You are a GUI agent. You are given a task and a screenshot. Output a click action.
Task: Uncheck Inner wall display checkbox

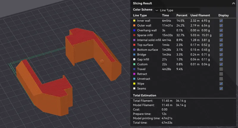coord(221,21)
